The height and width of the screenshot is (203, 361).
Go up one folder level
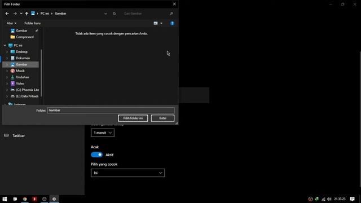[x=27, y=14]
